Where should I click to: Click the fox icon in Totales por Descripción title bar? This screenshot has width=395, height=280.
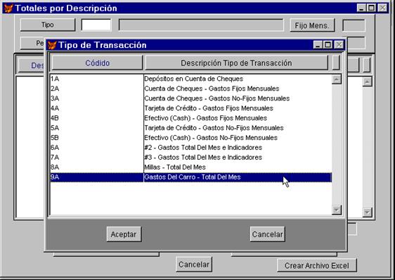pyautogui.click(x=8, y=8)
